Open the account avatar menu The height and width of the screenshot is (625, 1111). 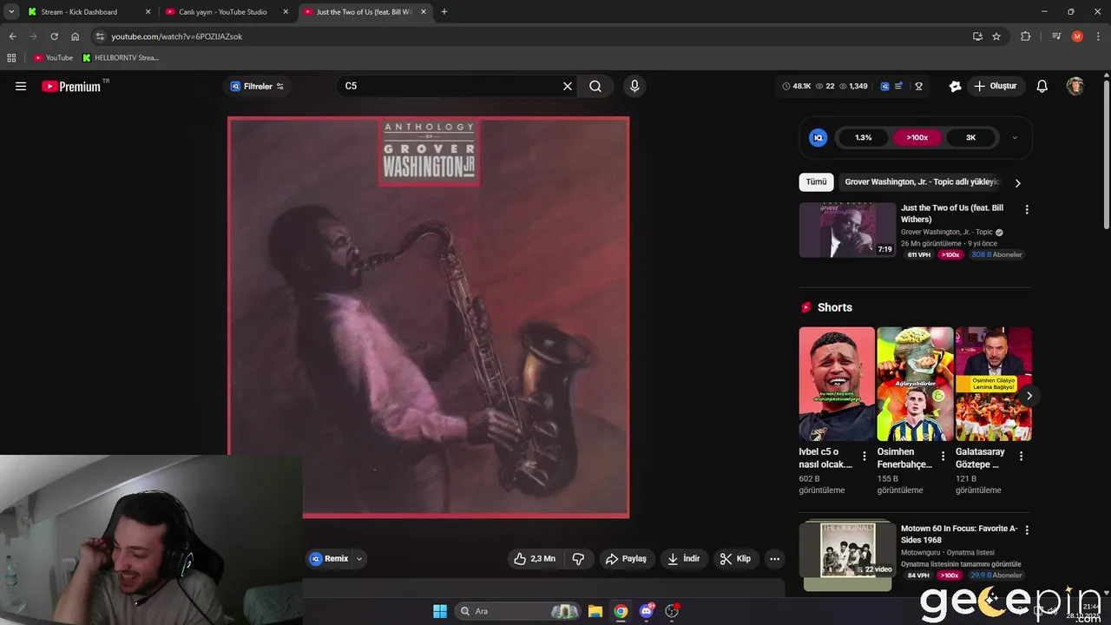click(1075, 86)
